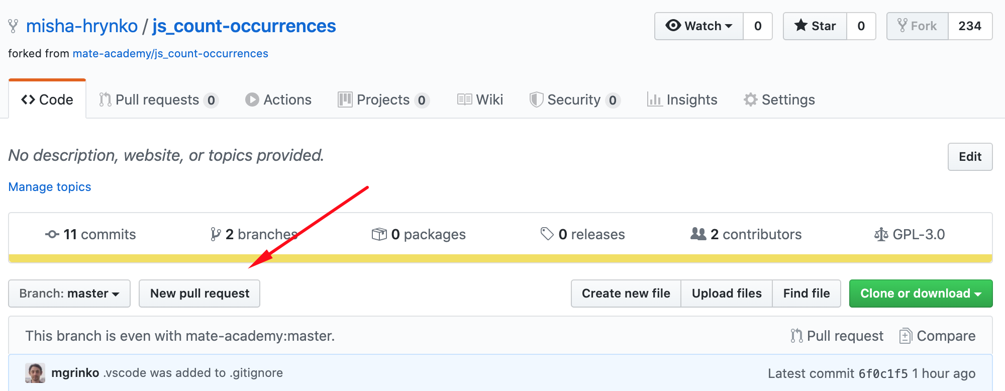
Task: Click the Manage topics link
Action: [x=50, y=187]
